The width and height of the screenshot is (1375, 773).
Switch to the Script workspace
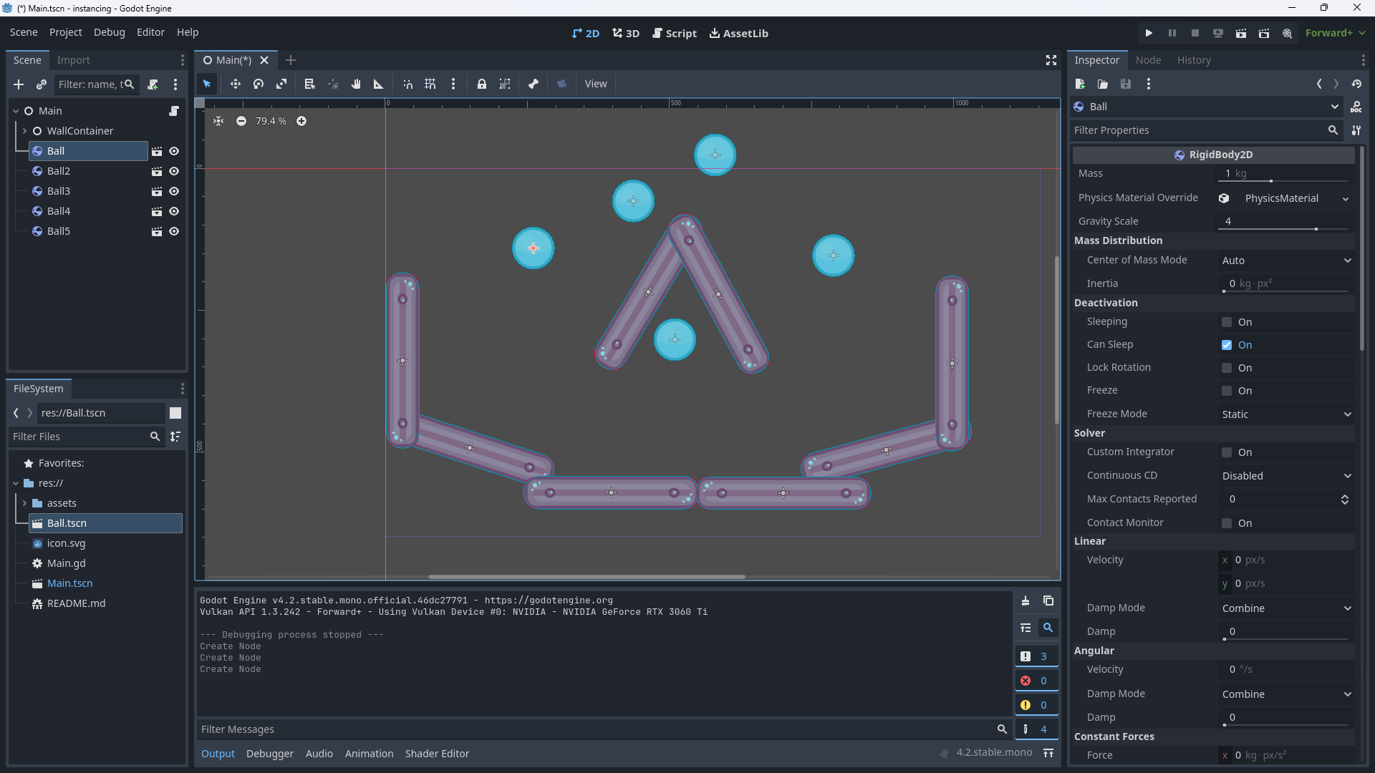point(675,33)
